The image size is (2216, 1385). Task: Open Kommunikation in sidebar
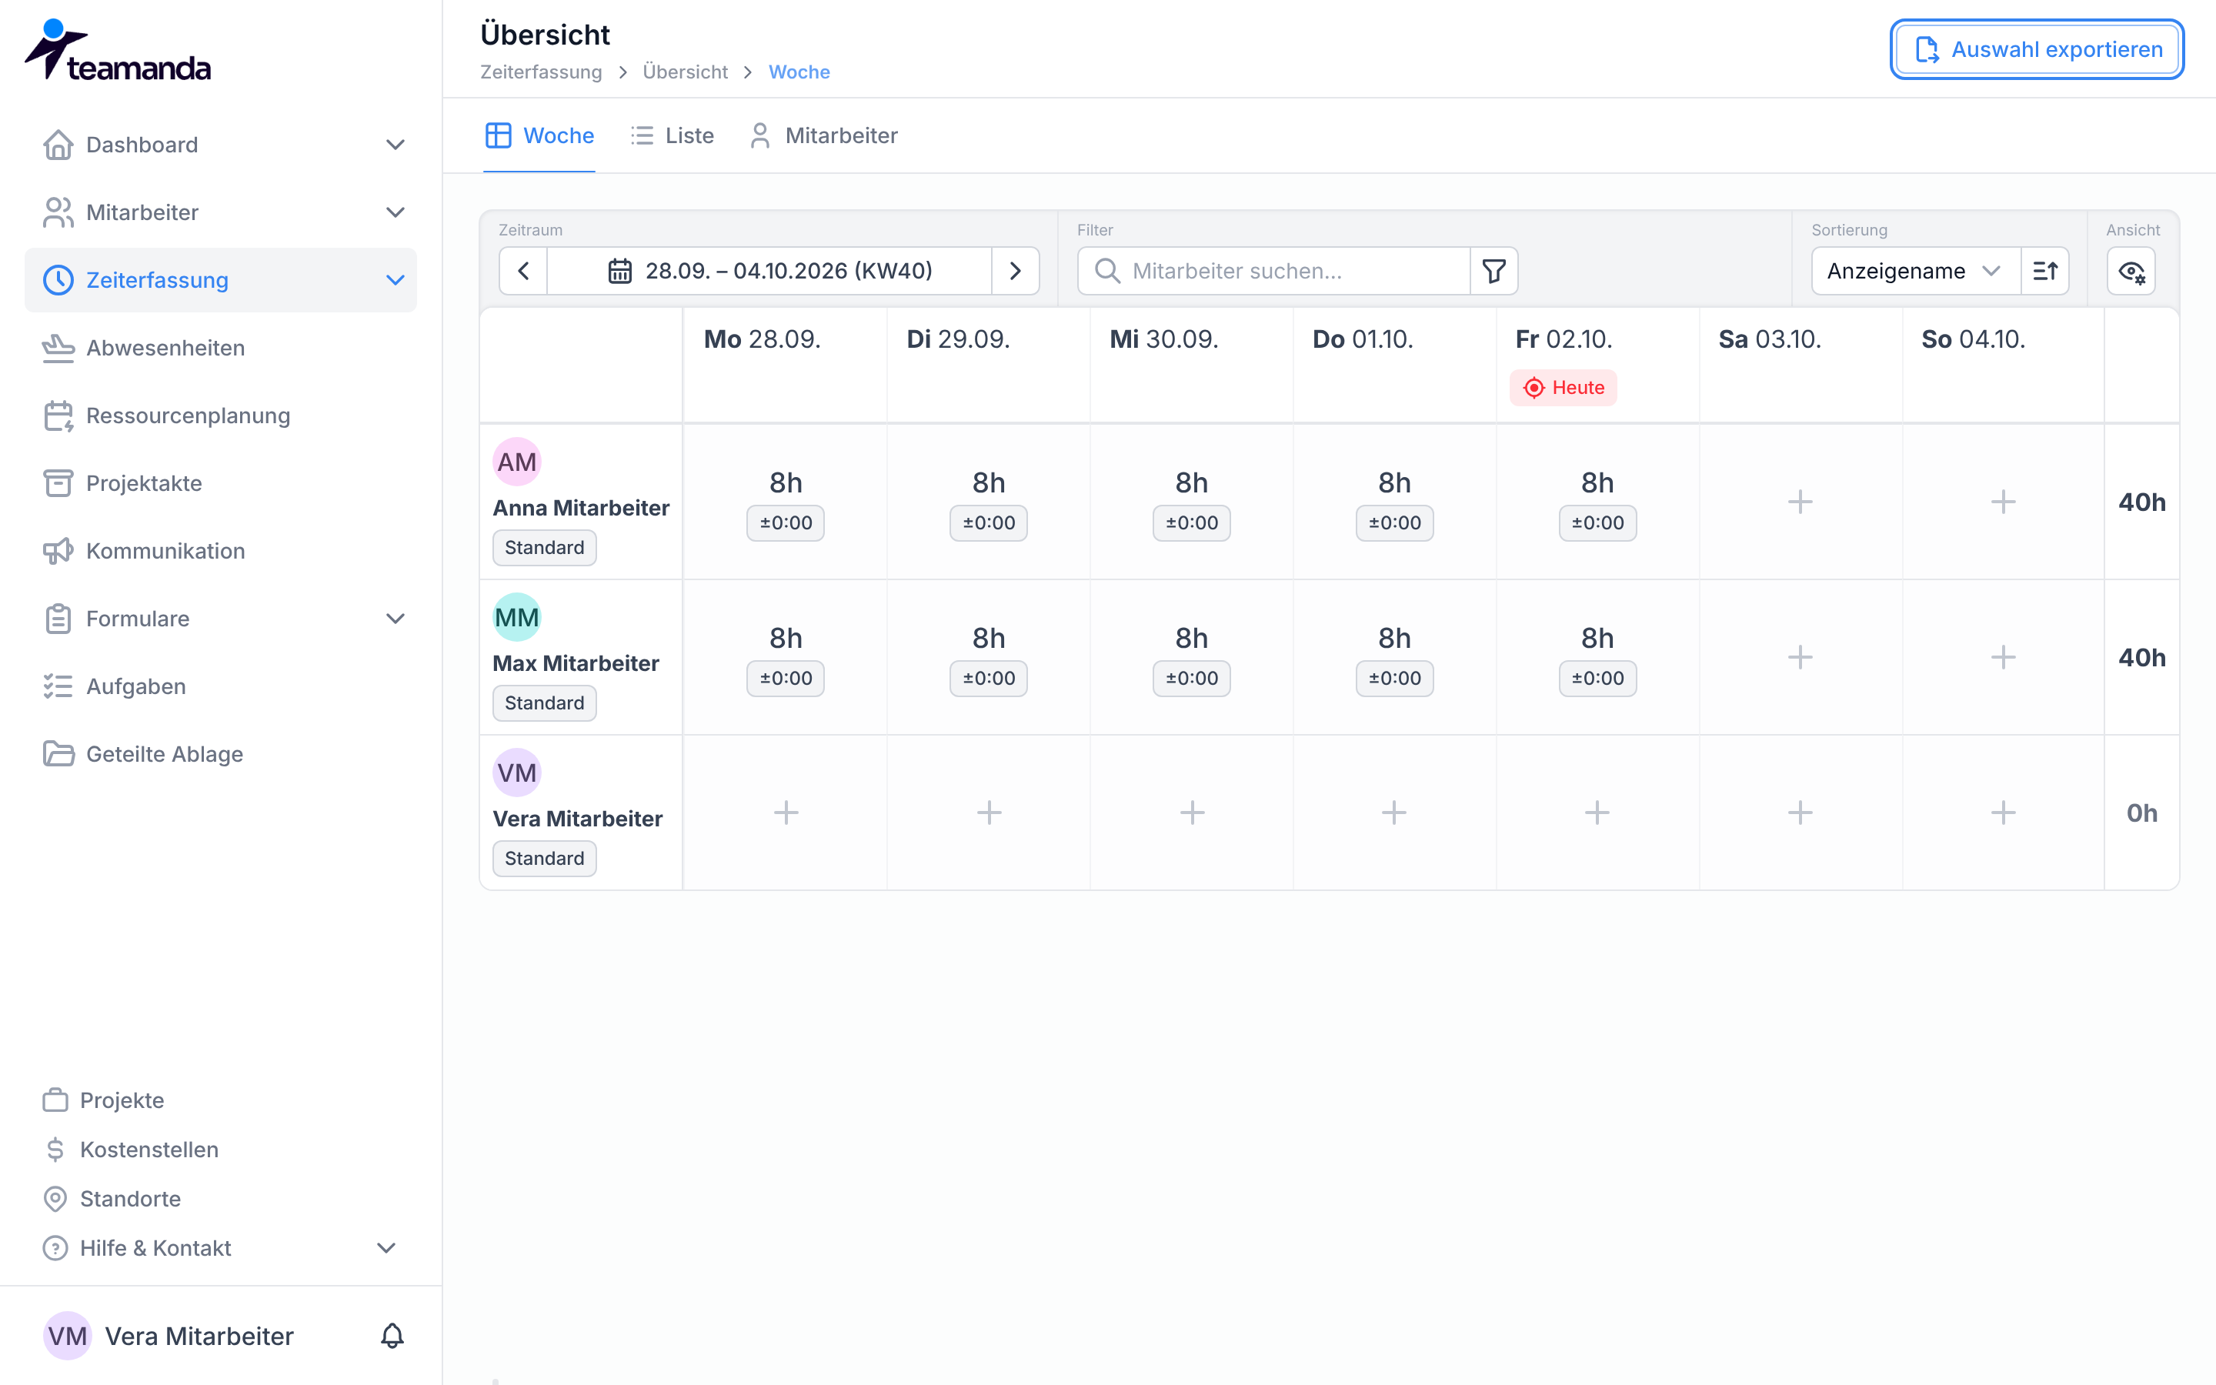(x=221, y=552)
